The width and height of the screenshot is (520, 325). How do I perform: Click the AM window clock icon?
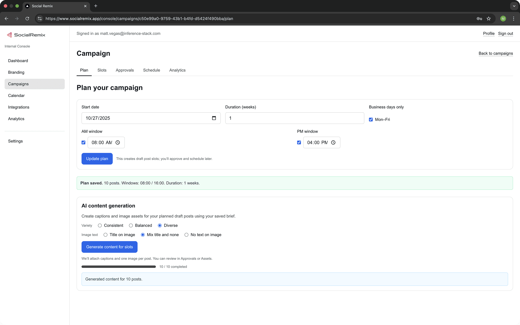[x=118, y=142]
